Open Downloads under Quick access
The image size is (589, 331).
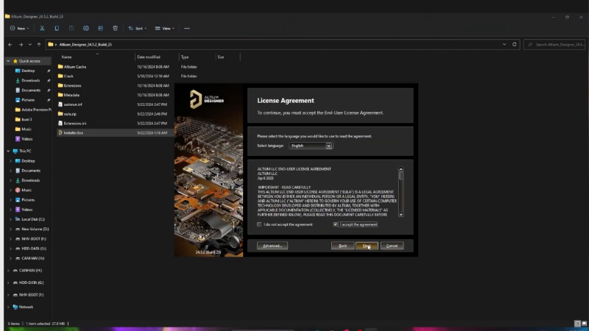[x=30, y=80]
